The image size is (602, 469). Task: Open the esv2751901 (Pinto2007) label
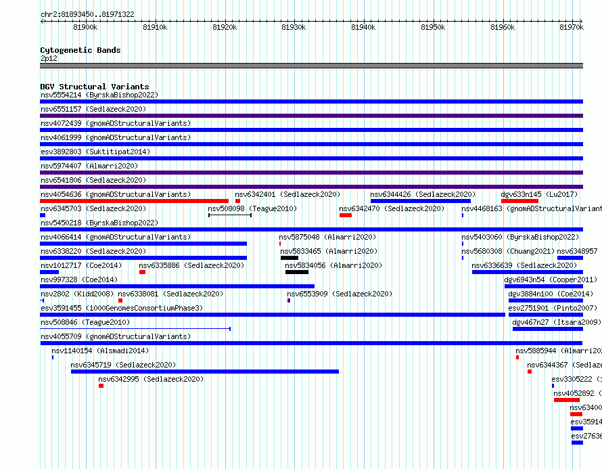click(x=553, y=308)
